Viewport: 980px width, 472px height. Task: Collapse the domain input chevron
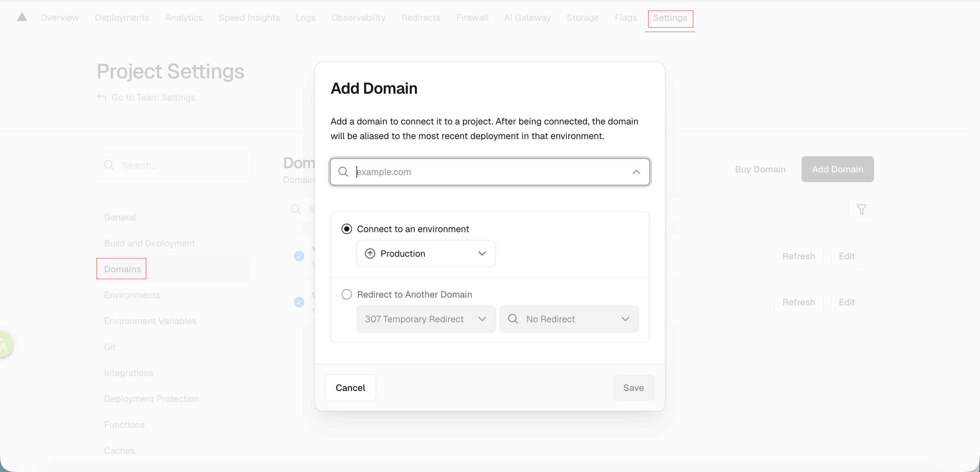pos(636,172)
